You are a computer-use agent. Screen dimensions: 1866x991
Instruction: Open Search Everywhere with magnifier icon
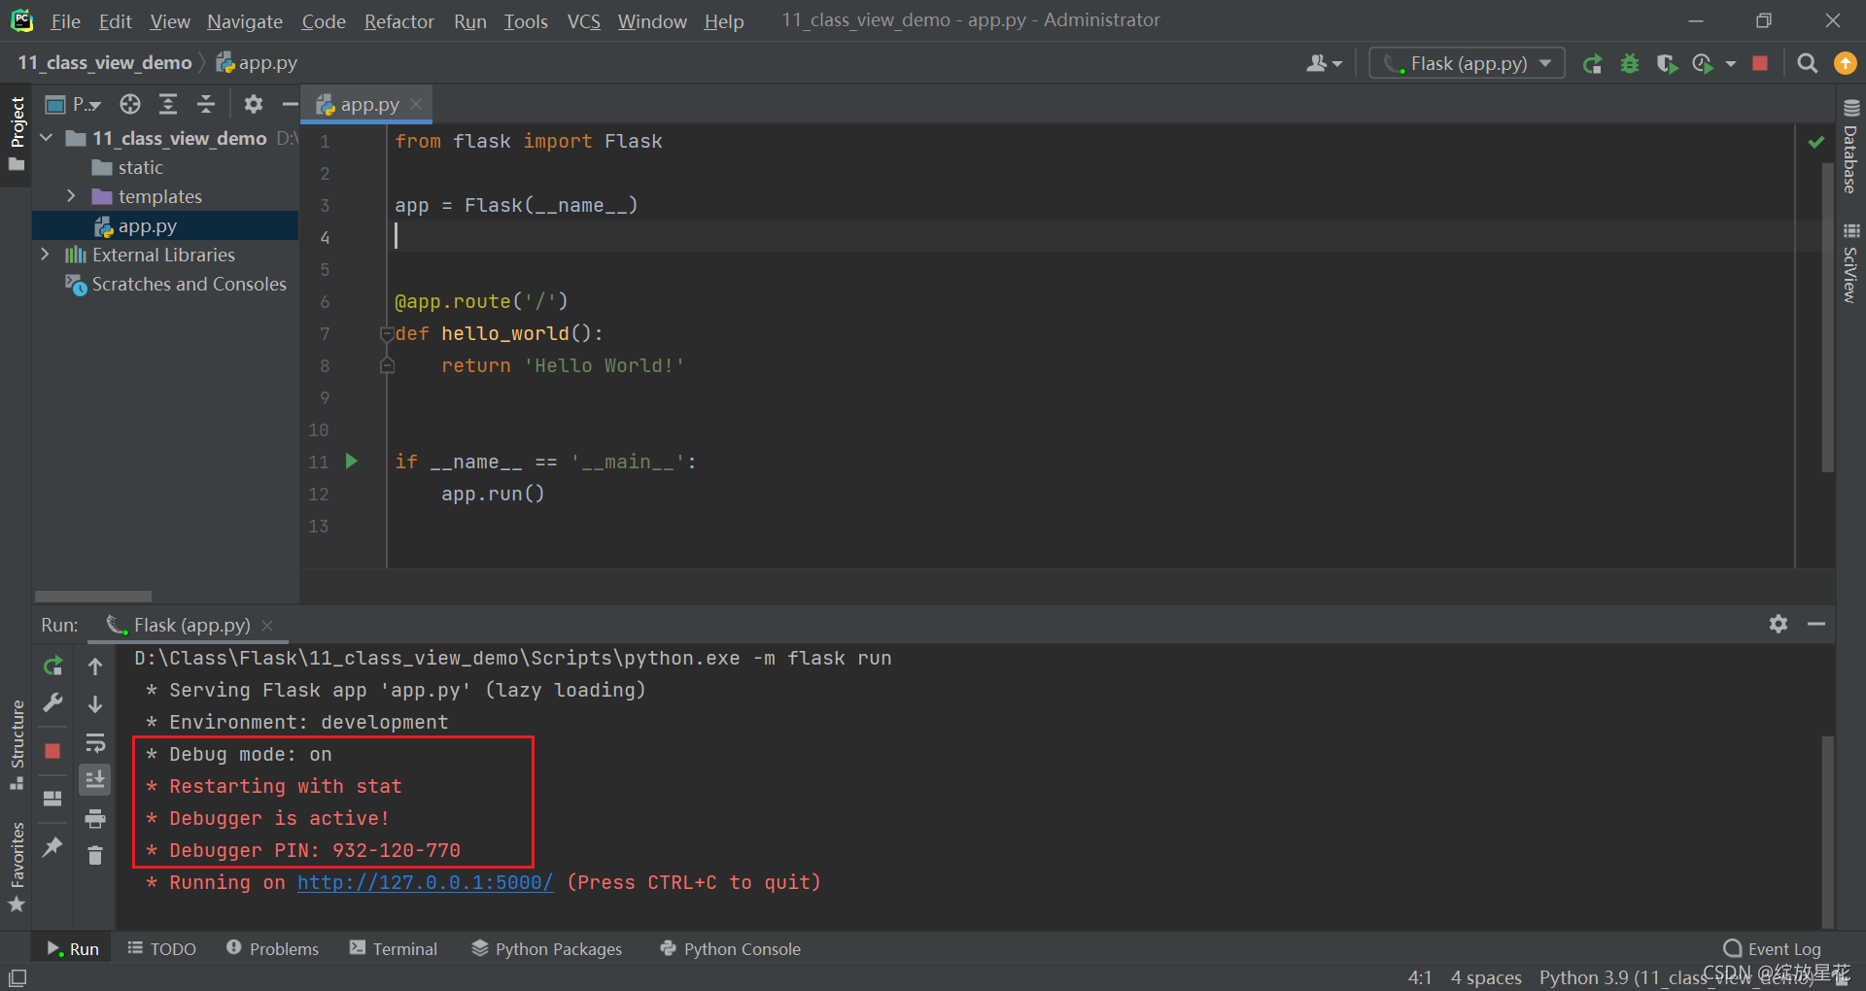click(1808, 62)
